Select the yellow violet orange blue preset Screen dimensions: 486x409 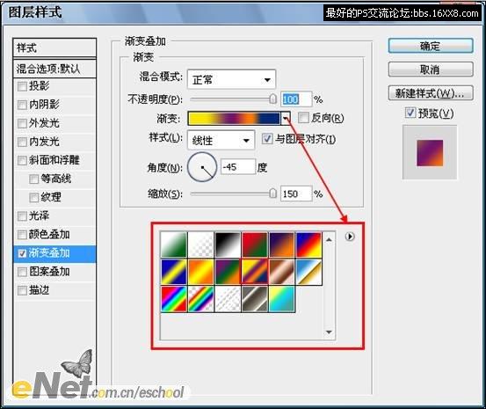(255, 272)
